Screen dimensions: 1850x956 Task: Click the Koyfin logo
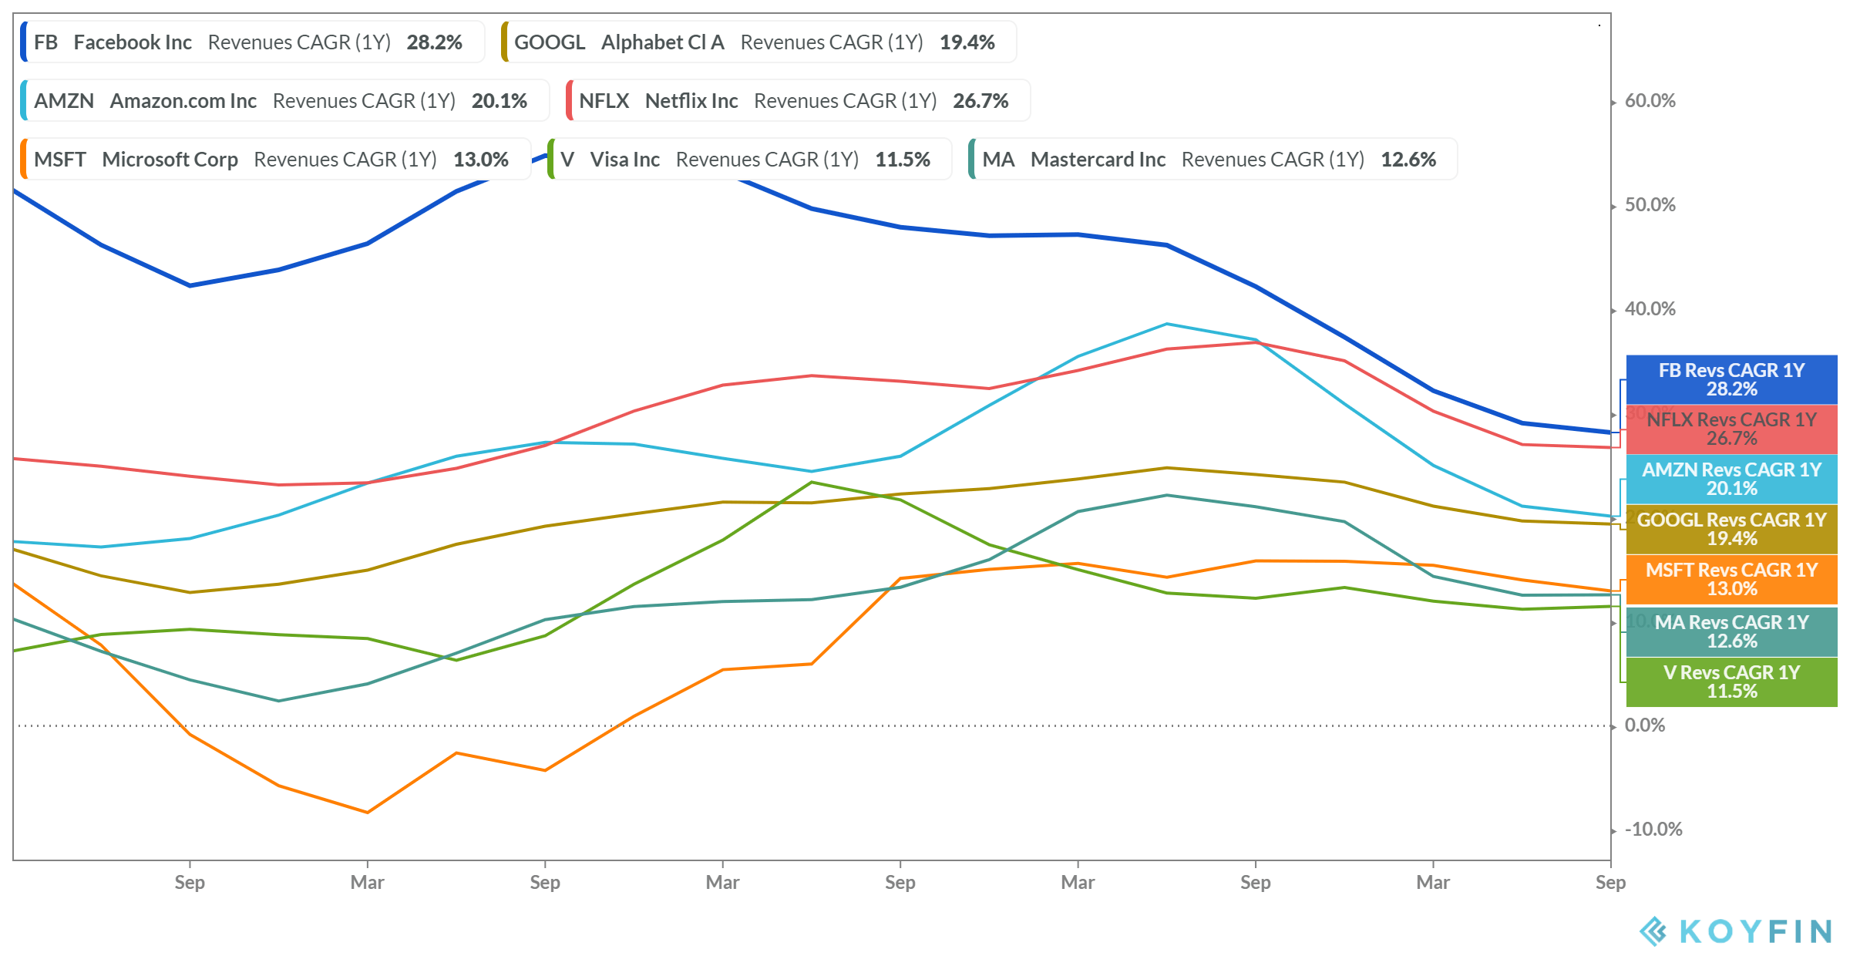point(1736,931)
